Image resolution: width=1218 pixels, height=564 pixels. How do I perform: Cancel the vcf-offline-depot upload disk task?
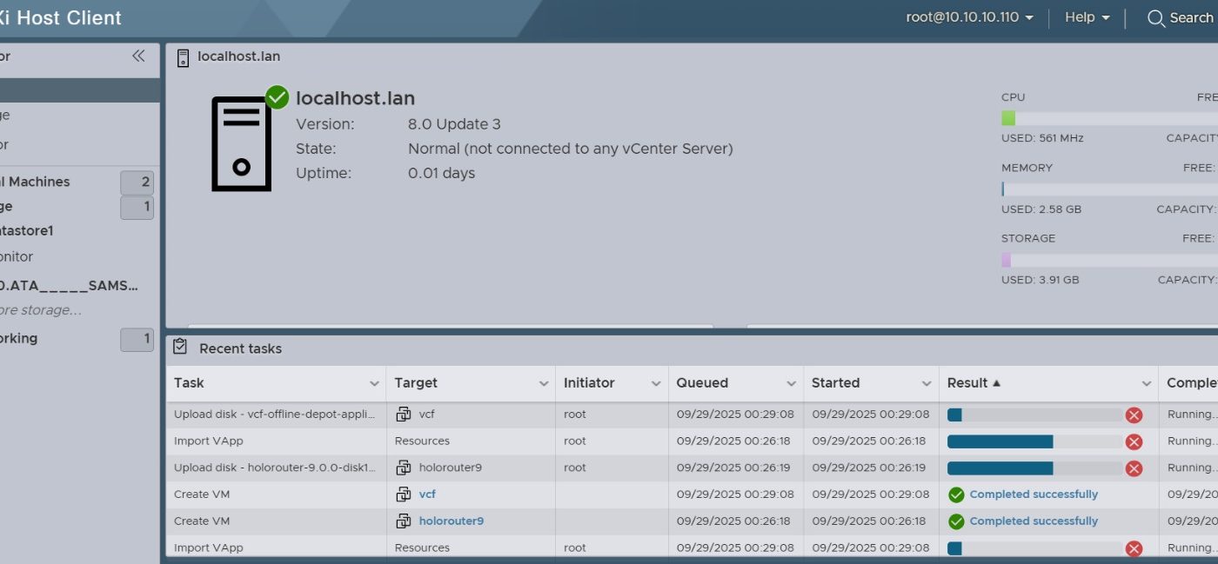click(x=1134, y=415)
